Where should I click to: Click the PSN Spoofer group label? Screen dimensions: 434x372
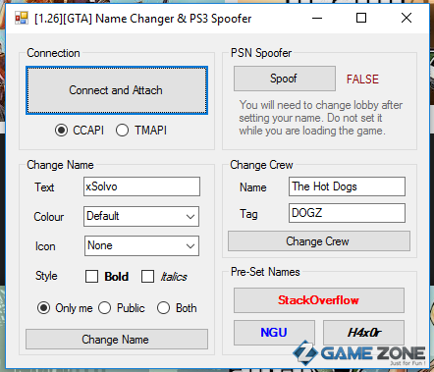point(261,53)
